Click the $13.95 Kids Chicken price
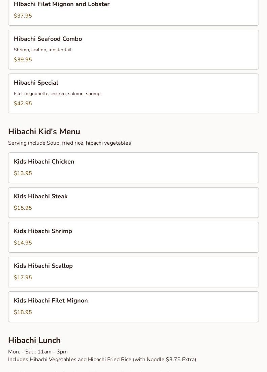 pos(23,173)
